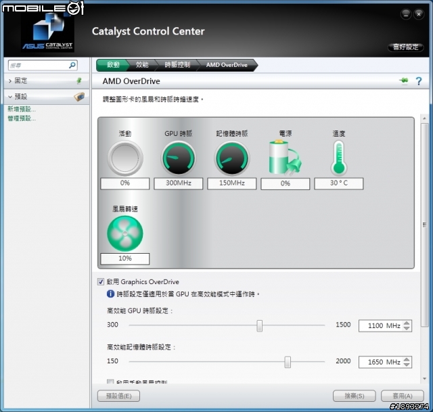Toggle the manual fan control checkbox at the bottom

tap(110, 382)
